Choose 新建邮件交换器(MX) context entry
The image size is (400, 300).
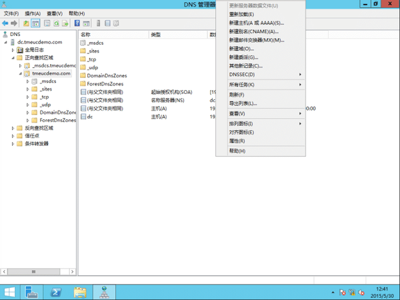261,40
